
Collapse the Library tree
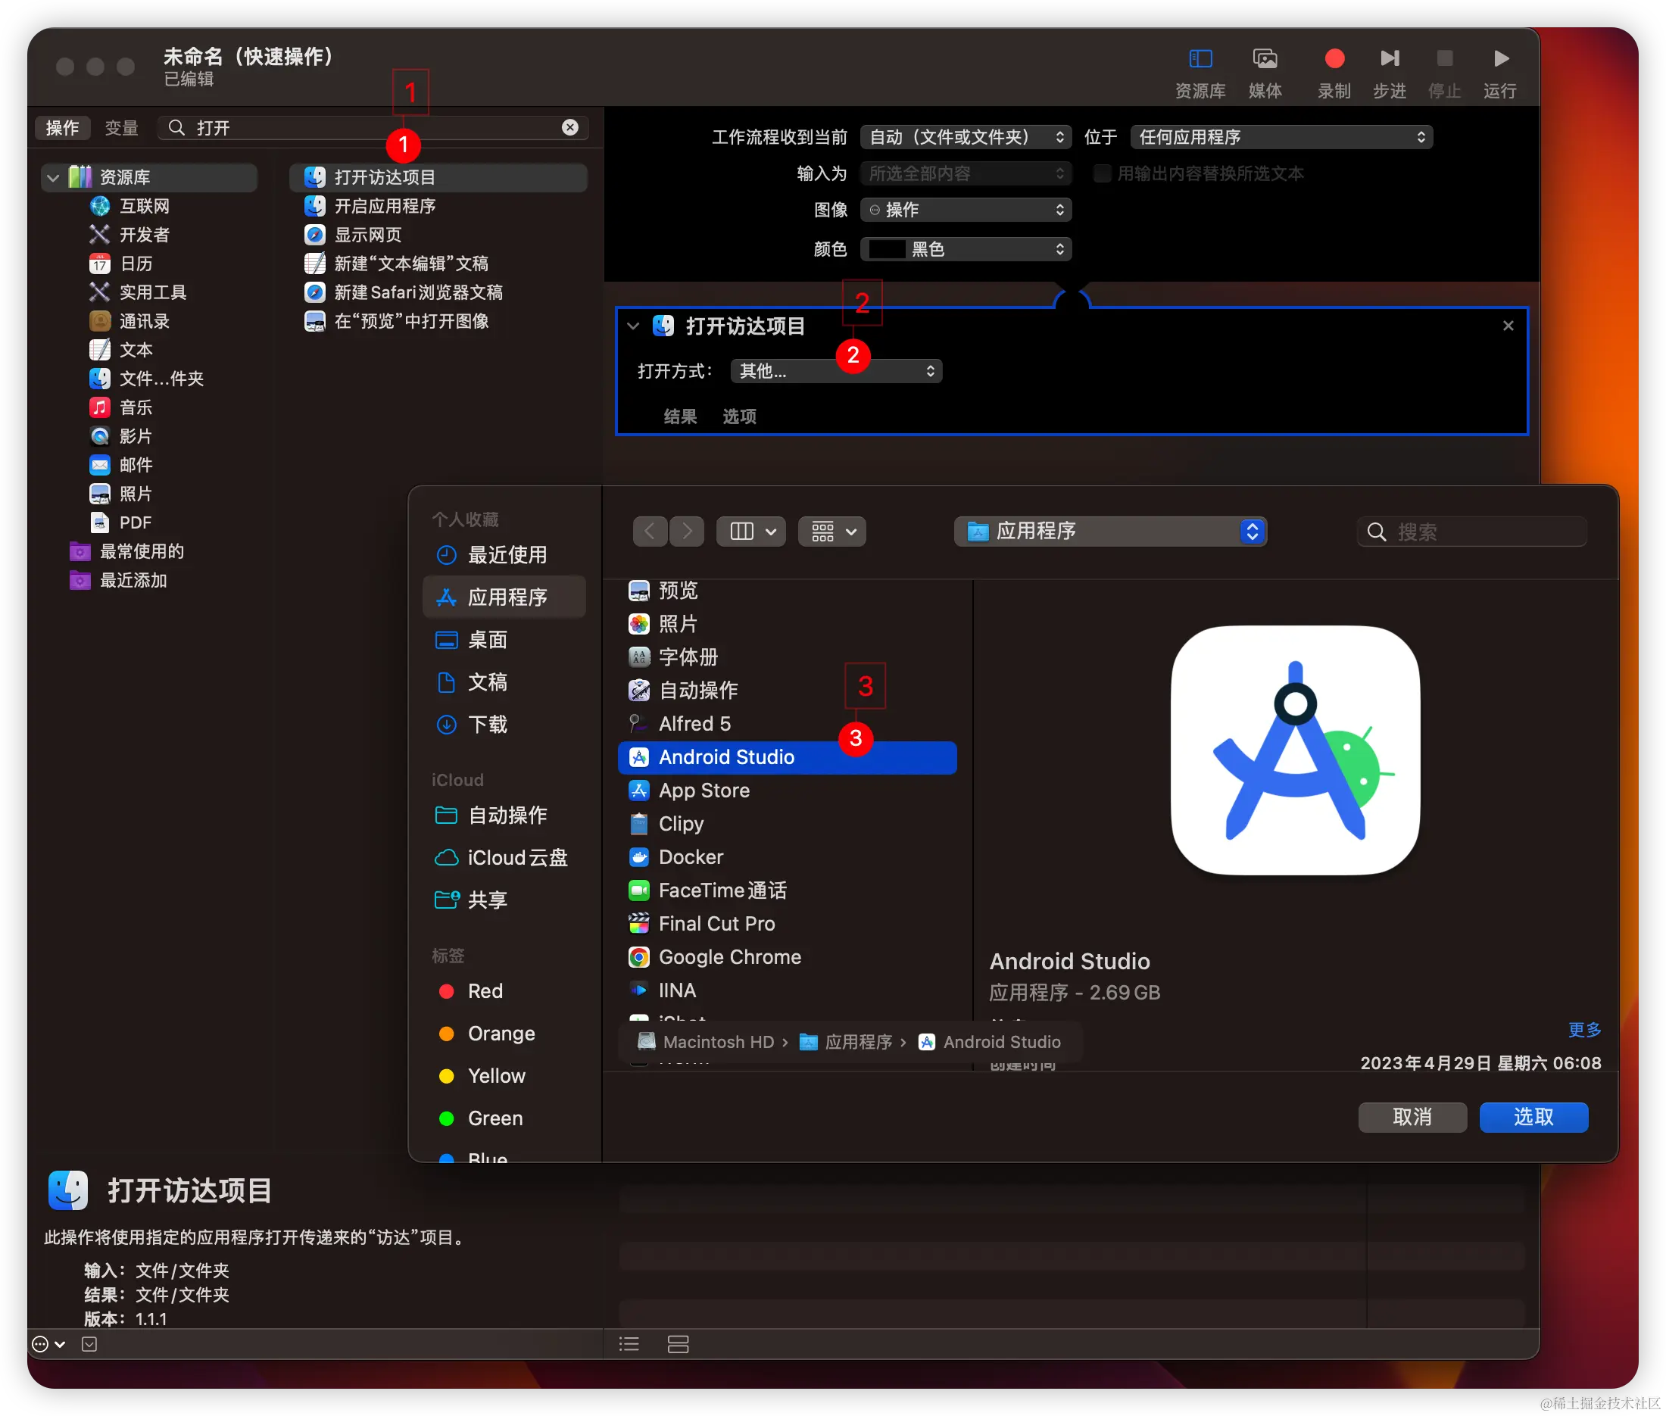tap(53, 177)
